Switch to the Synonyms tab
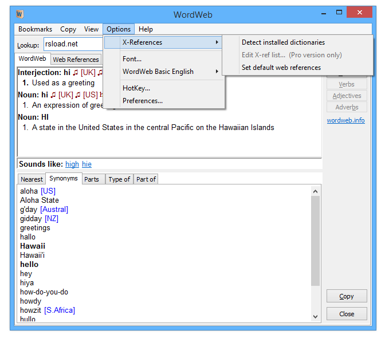The width and height of the screenshot is (385, 342). [x=64, y=179]
